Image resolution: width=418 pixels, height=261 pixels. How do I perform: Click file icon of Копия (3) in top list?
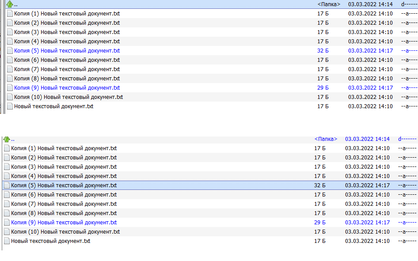[x=10, y=32]
